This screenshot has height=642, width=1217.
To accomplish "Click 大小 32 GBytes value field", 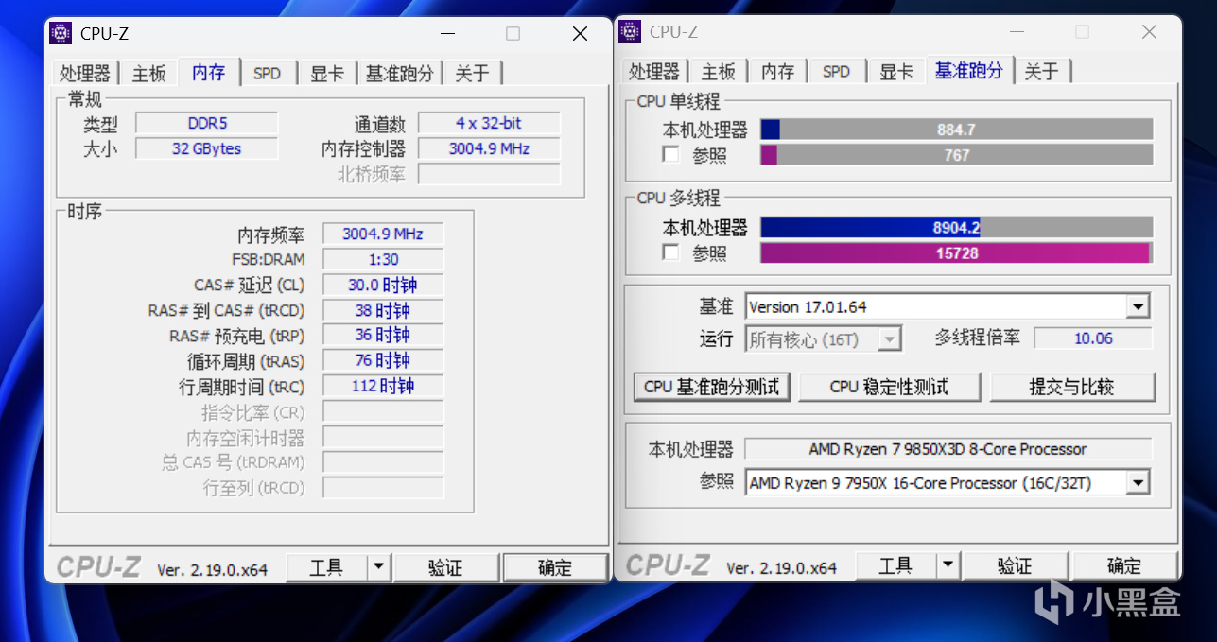I will (206, 148).
